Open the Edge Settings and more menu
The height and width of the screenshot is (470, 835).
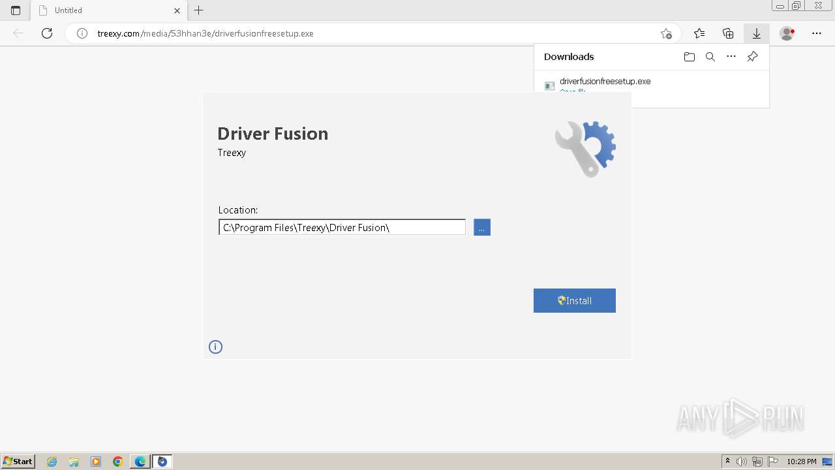coord(817,33)
